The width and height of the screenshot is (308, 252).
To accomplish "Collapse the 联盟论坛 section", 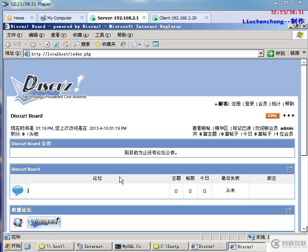I will coord(289,210).
